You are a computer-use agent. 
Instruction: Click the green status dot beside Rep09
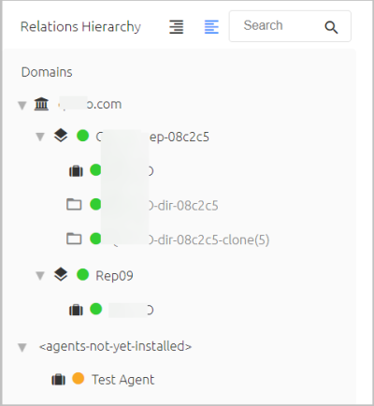83,275
